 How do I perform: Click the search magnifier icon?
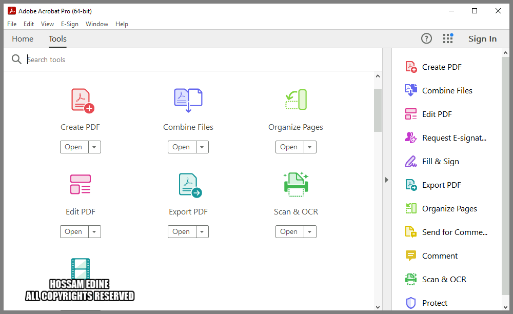coord(16,59)
